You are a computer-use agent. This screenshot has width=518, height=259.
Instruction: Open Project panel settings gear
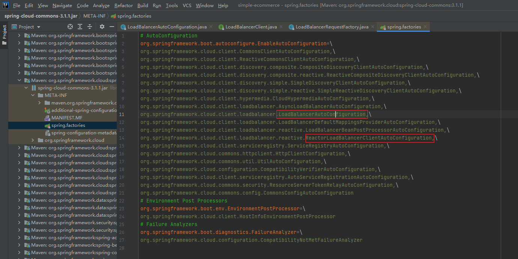[x=102, y=27]
